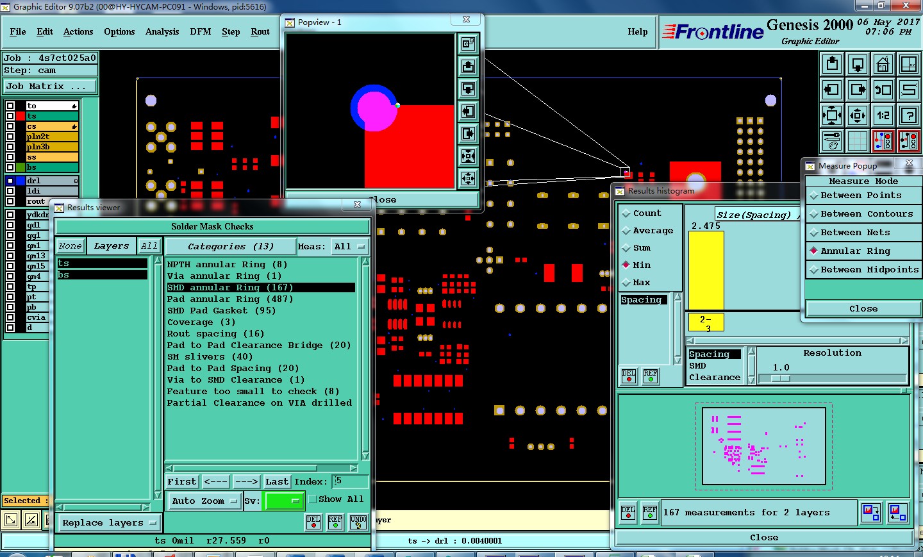This screenshot has width=923, height=557.
Task: Open the File menu
Action: point(18,31)
